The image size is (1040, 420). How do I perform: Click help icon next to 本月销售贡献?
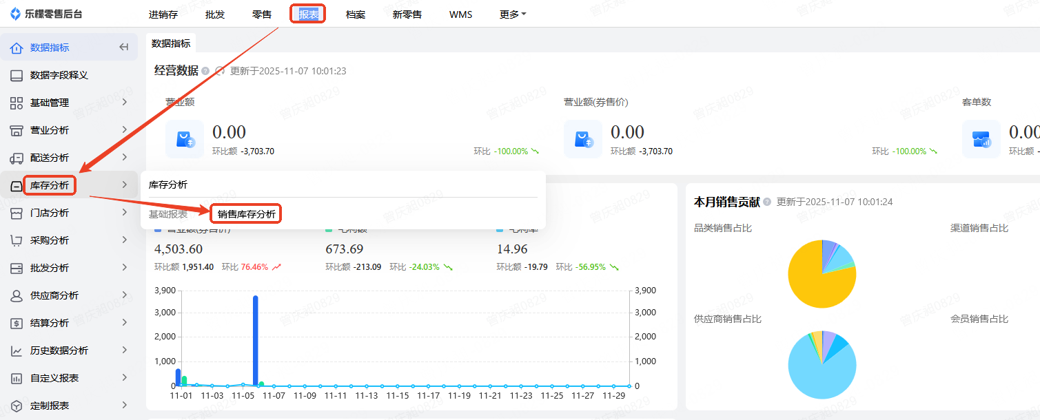pyautogui.click(x=767, y=202)
